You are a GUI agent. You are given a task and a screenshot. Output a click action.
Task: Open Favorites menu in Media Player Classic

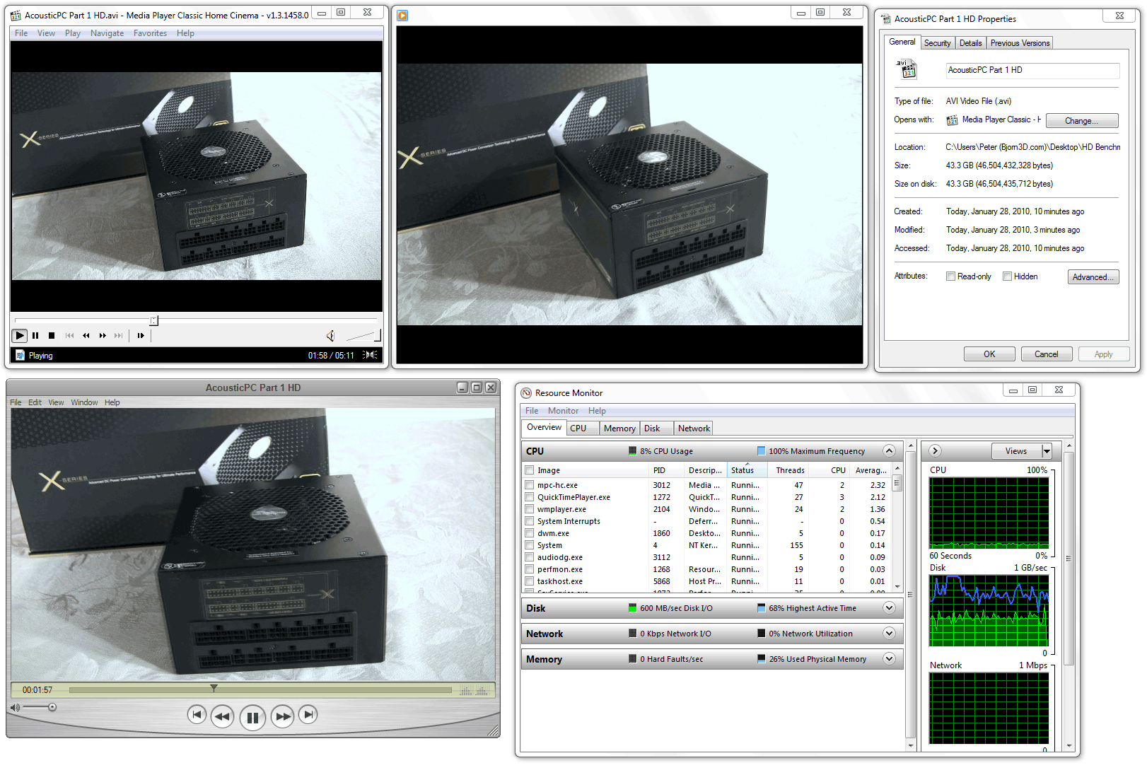[x=150, y=33]
